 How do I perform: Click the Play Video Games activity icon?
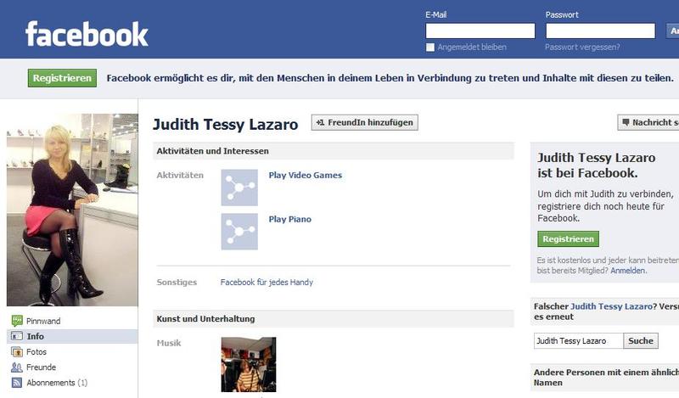(239, 188)
